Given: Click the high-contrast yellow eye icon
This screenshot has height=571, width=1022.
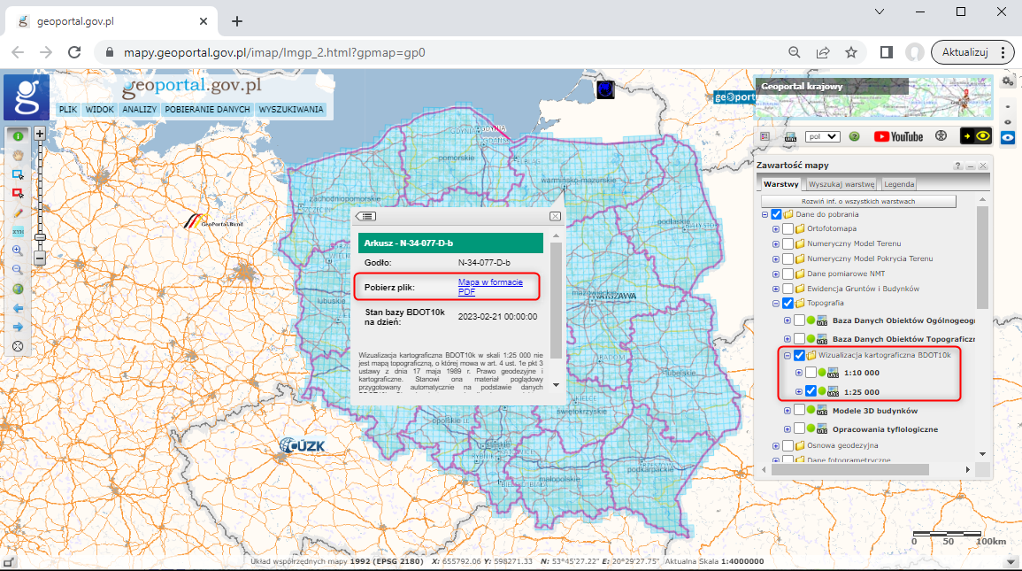Looking at the screenshot, I should point(977,136).
